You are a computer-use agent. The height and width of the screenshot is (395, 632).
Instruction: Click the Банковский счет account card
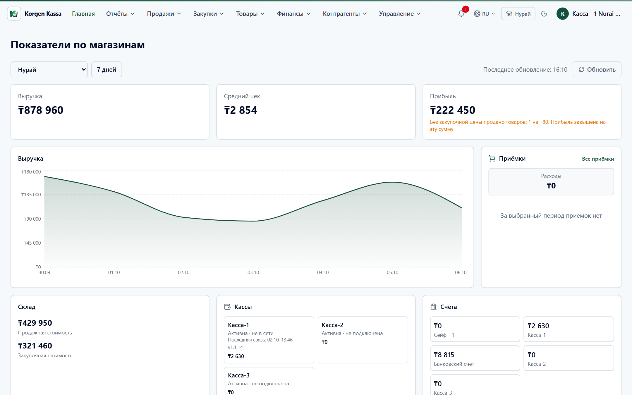[x=475, y=358]
